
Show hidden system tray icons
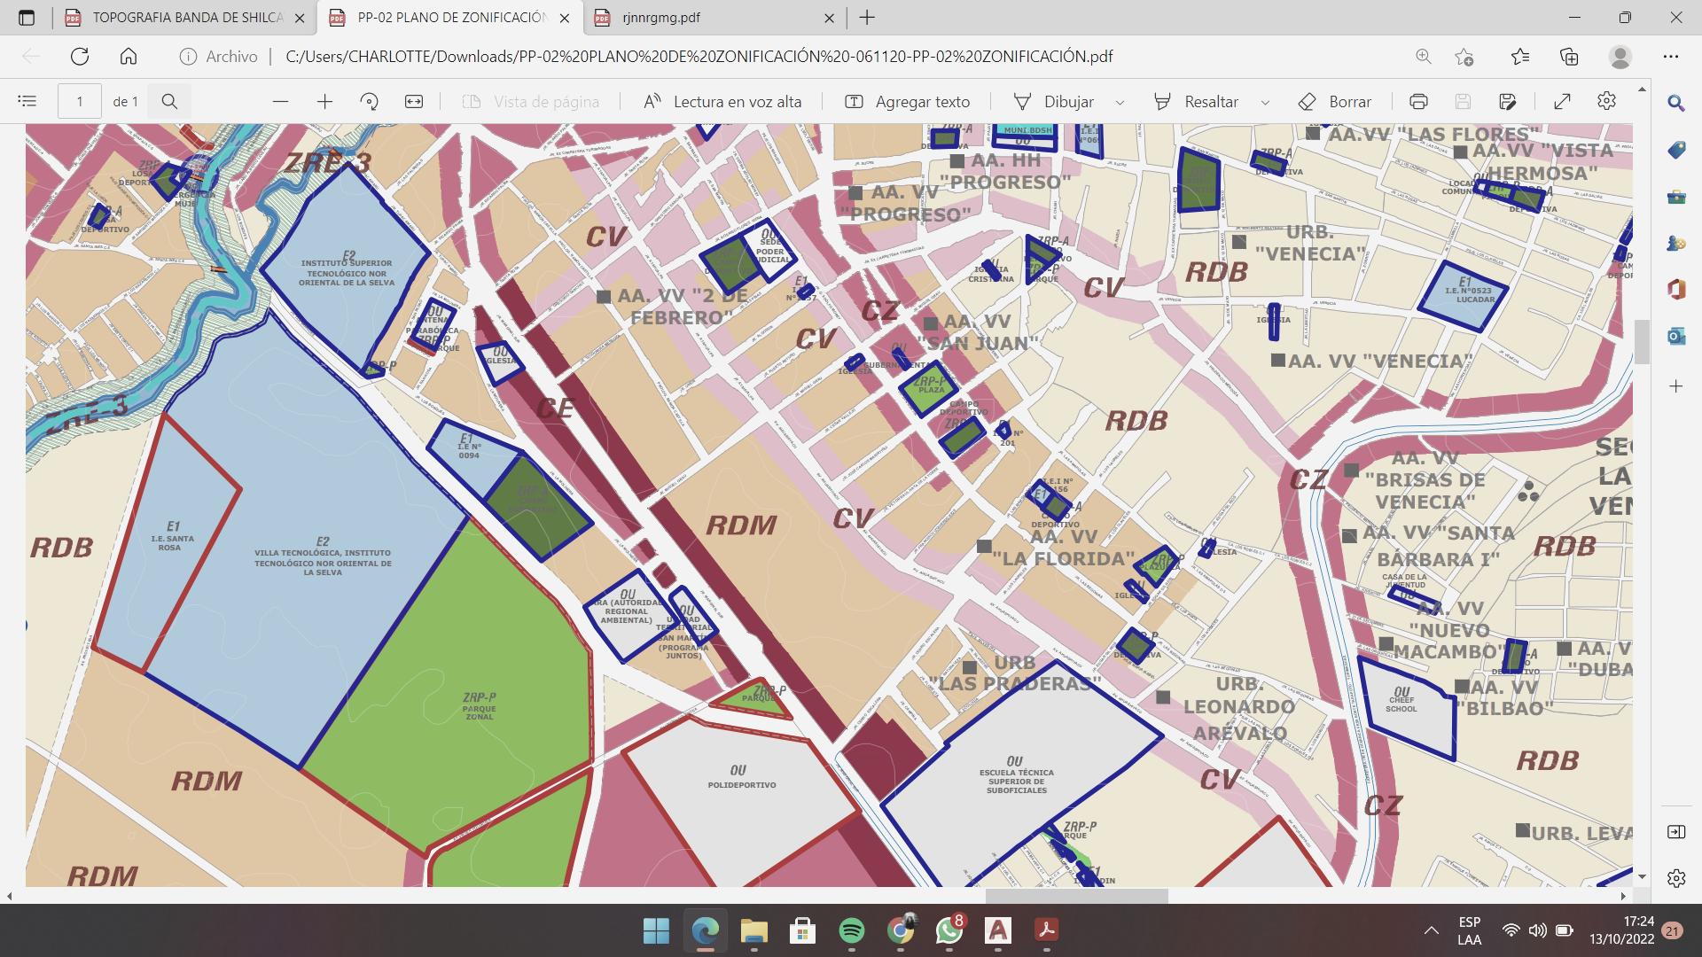coord(1431,930)
